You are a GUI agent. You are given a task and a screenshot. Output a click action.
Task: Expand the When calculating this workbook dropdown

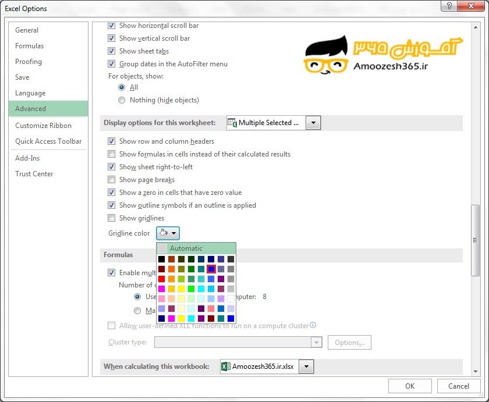coord(307,367)
